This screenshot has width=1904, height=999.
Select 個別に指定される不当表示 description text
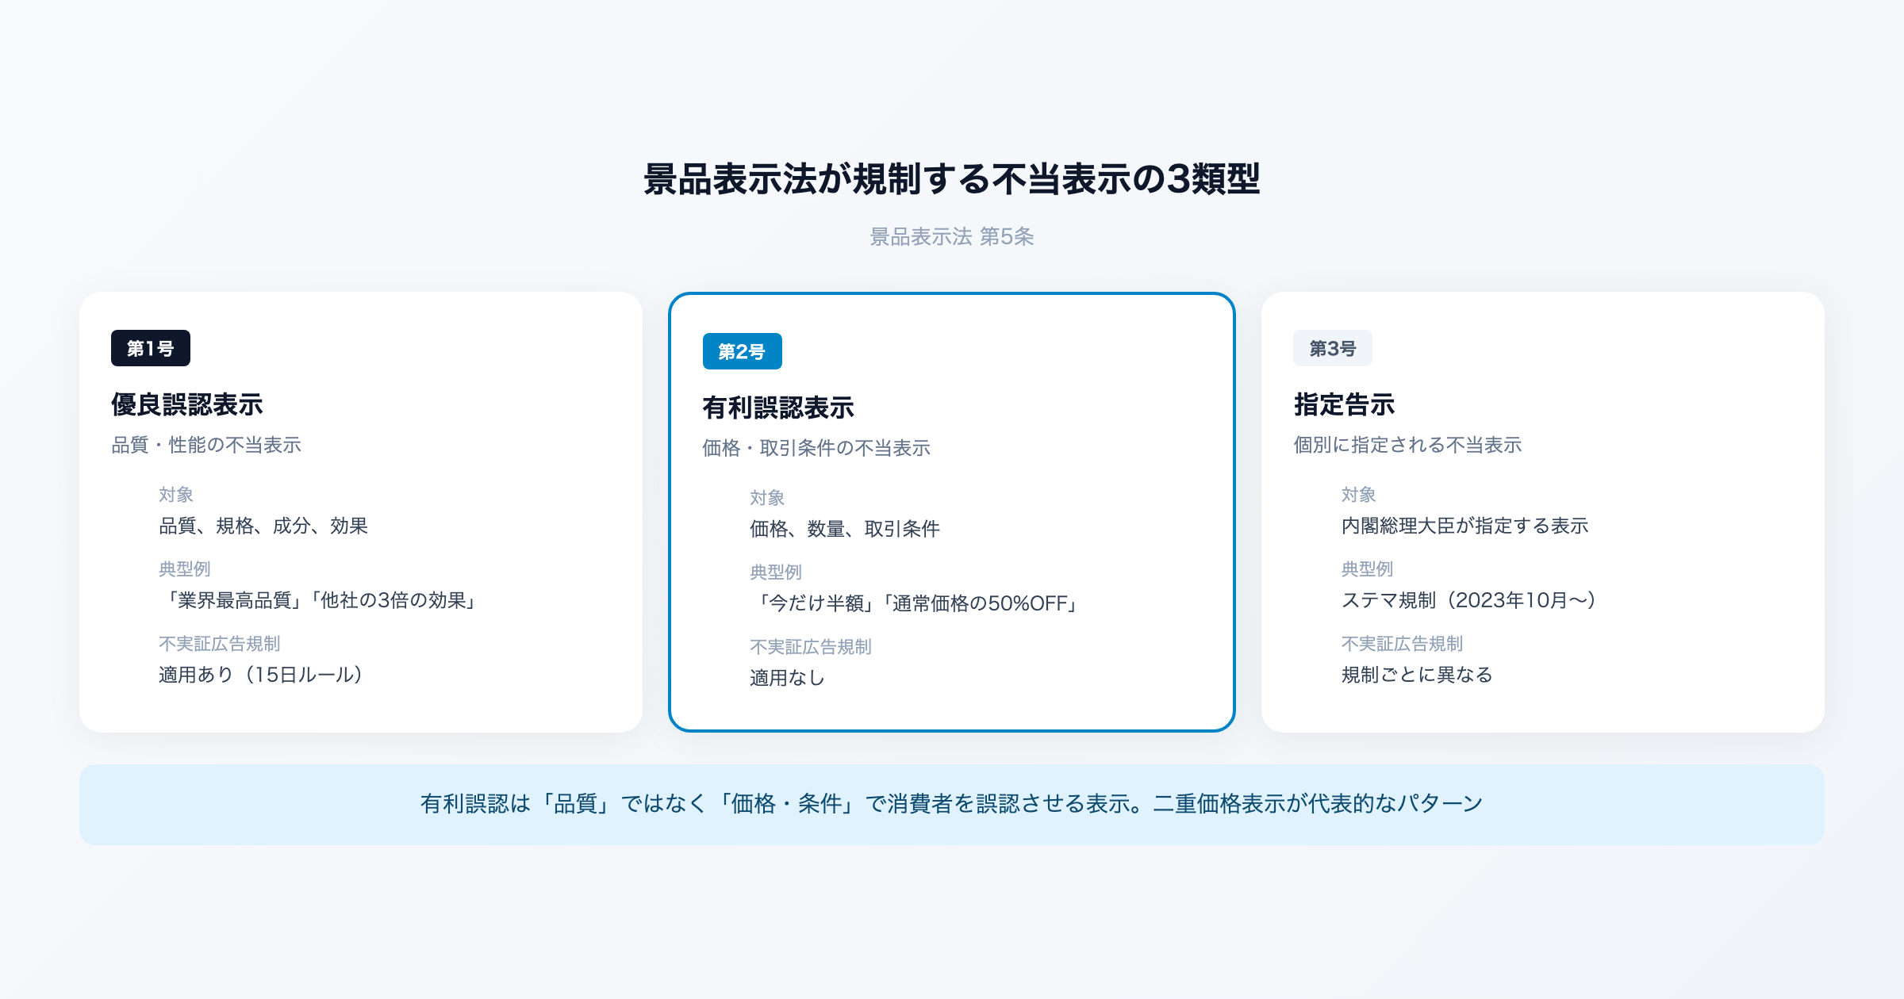[x=1407, y=446]
